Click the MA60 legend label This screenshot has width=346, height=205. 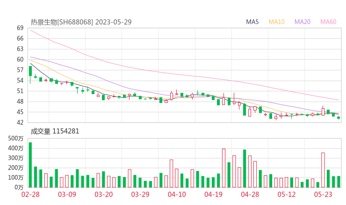328,22
